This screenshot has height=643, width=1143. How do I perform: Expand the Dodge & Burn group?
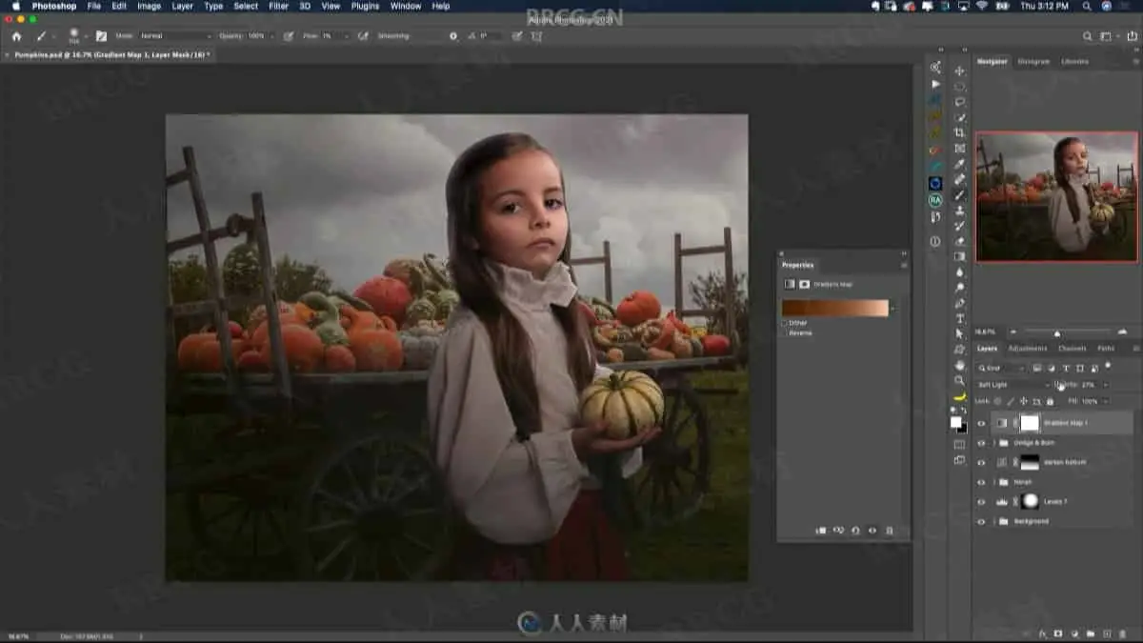(x=994, y=443)
